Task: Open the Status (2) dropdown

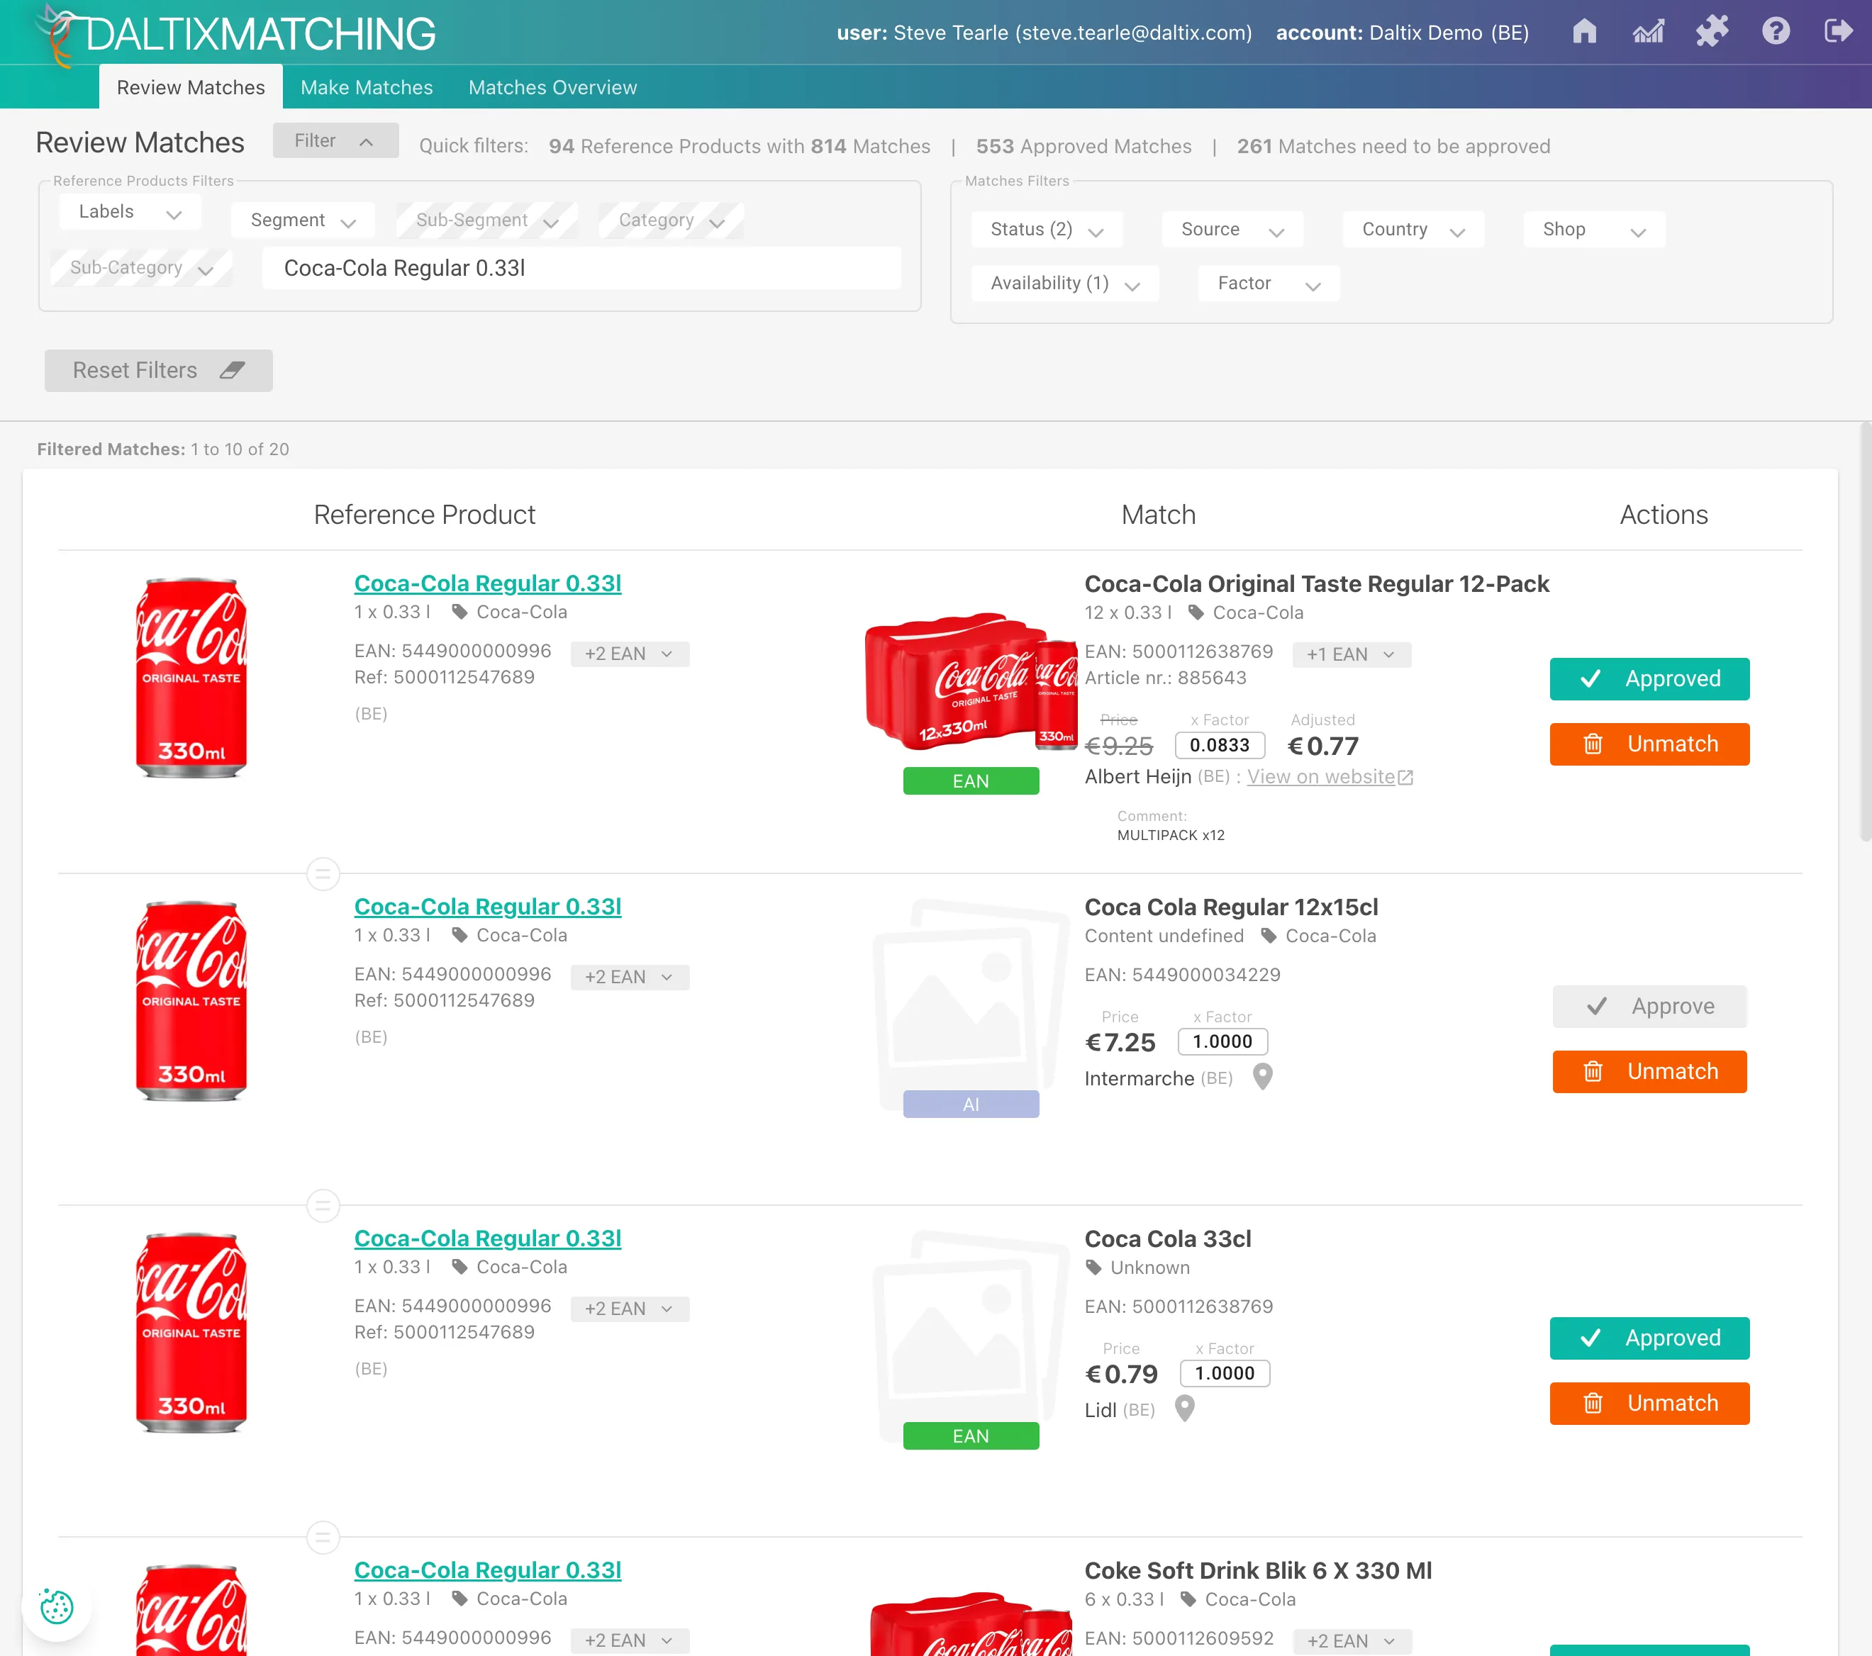Action: [1047, 230]
